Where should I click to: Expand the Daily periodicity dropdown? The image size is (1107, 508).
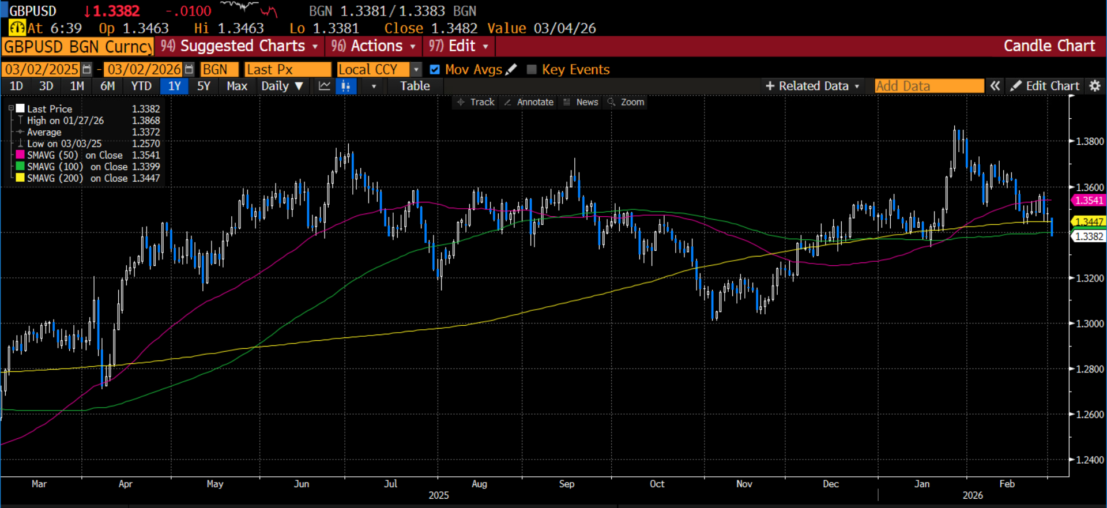click(281, 86)
